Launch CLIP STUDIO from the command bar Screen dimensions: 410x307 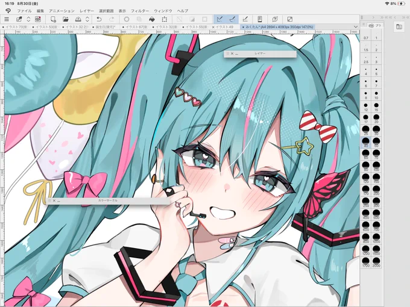click(19, 19)
